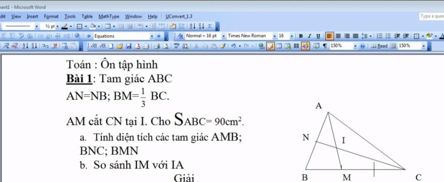This screenshot has width=444, height=182.
Task: Open the Format menu
Action: (51, 16)
